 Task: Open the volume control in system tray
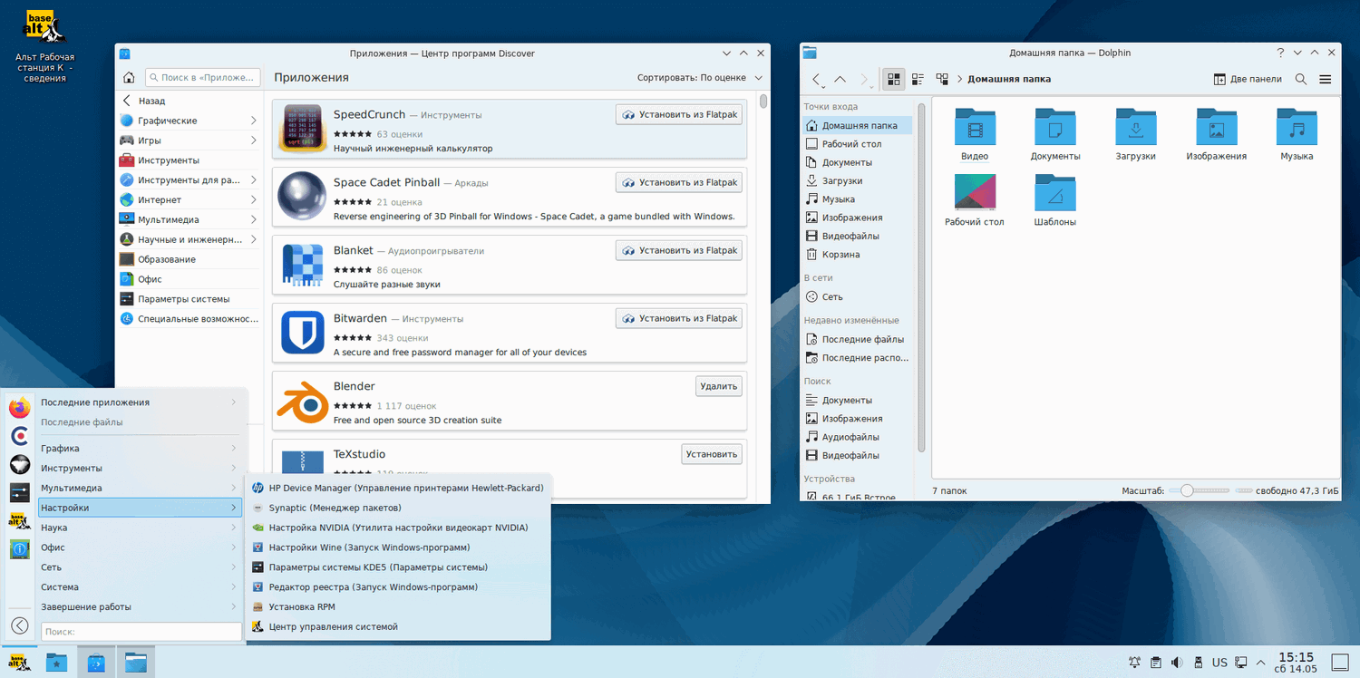point(1177,663)
